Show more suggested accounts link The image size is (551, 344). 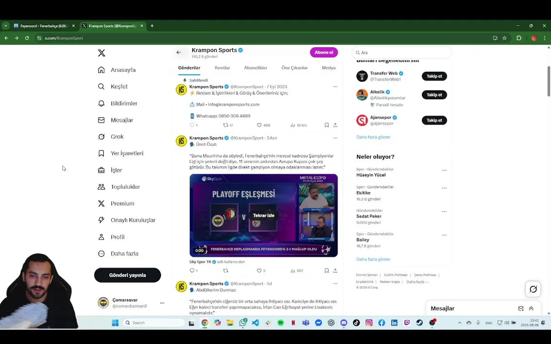coord(373,137)
